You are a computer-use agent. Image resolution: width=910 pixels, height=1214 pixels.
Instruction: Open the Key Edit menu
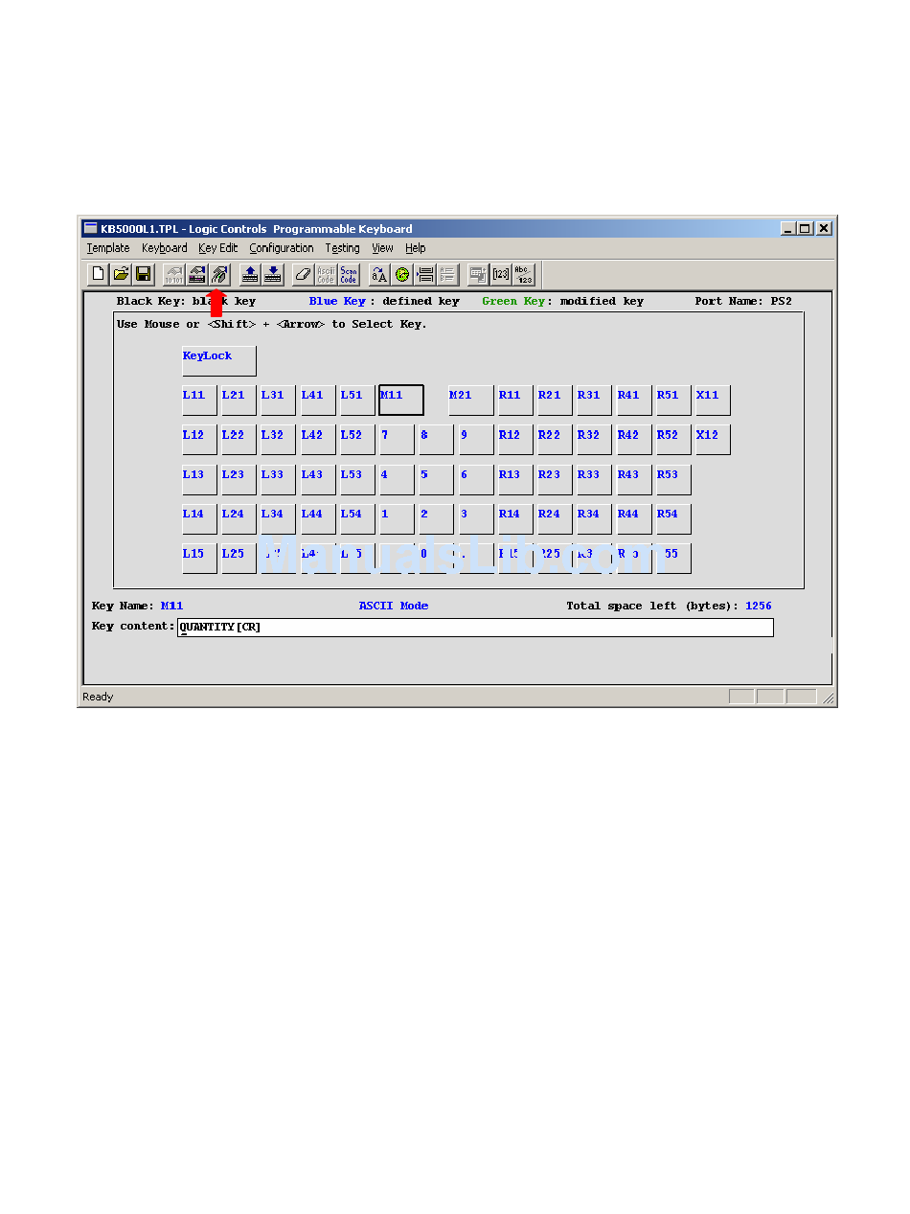point(218,248)
